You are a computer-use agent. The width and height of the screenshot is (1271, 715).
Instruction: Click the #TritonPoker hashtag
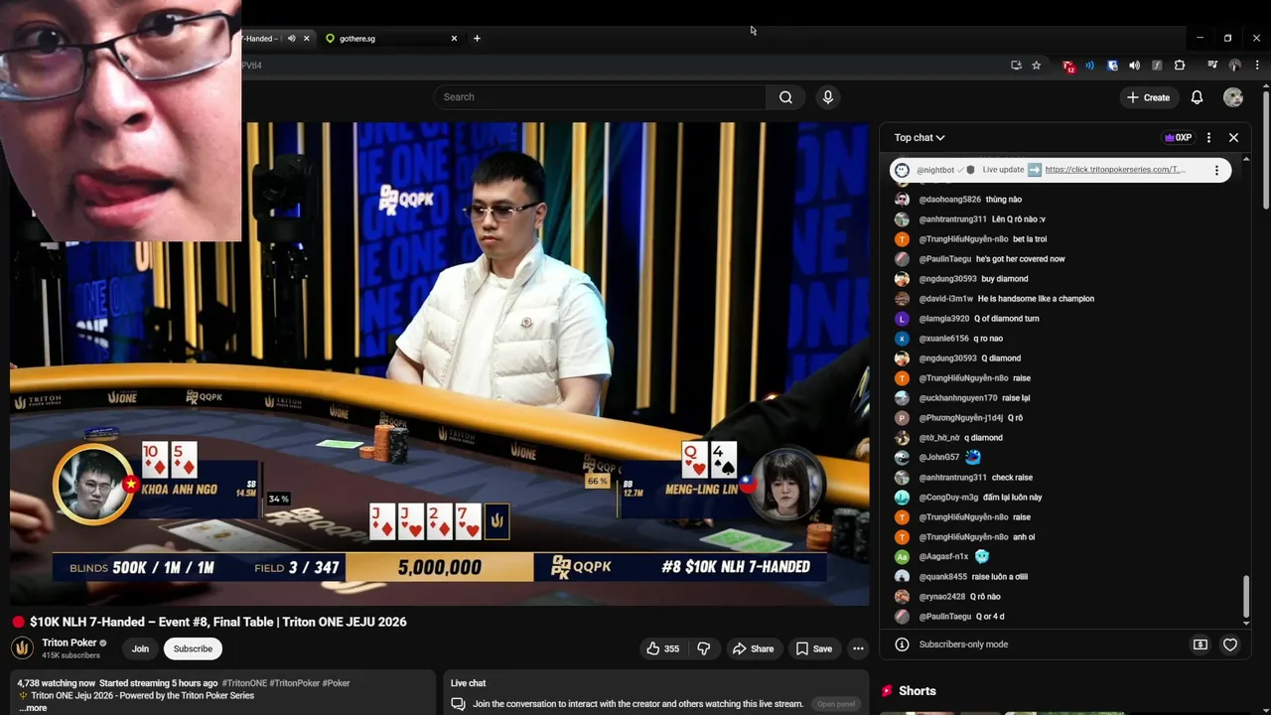(294, 683)
